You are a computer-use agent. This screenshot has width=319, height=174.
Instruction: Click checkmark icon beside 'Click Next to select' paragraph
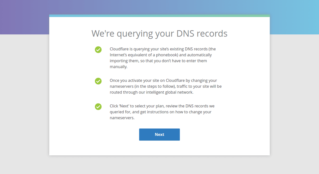point(98,107)
